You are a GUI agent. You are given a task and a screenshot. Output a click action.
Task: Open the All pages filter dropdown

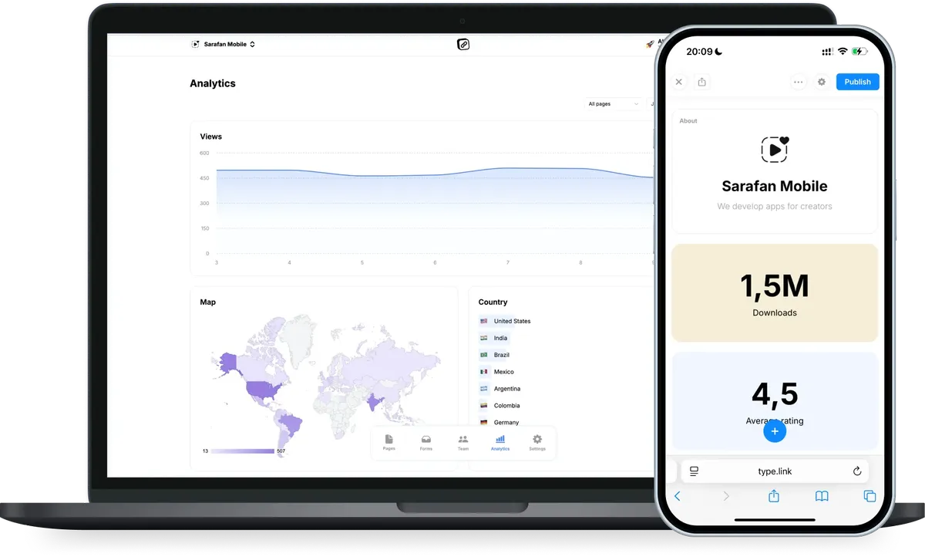coord(614,103)
